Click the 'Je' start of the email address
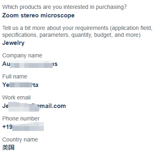Viewport: 159px width, 152px height. pyautogui.click(x=5, y=106)
